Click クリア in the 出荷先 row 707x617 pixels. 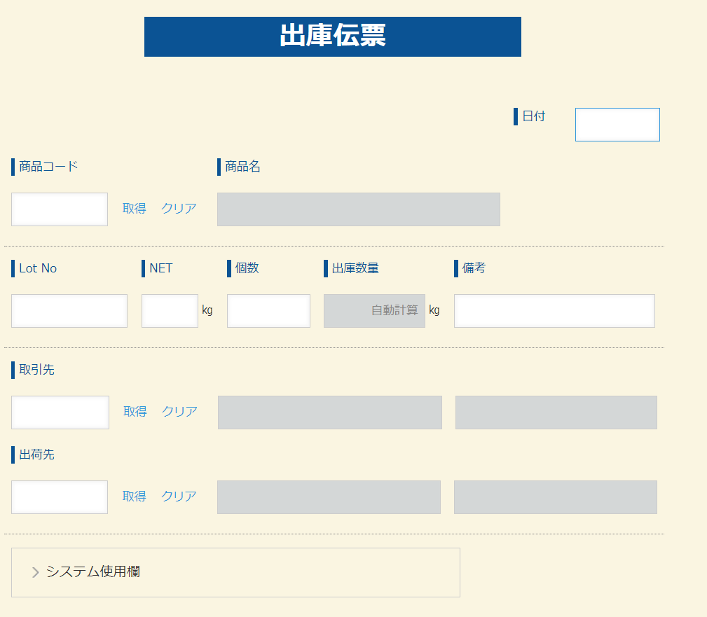[178, 496]
